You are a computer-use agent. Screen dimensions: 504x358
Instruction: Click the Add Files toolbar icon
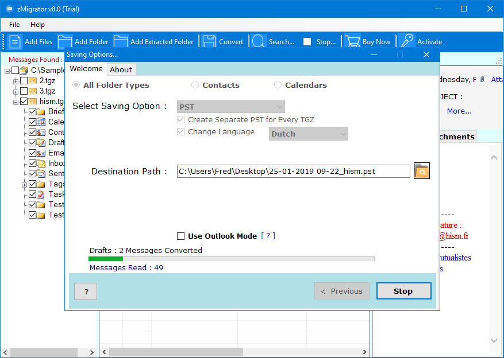click(16, 41)
